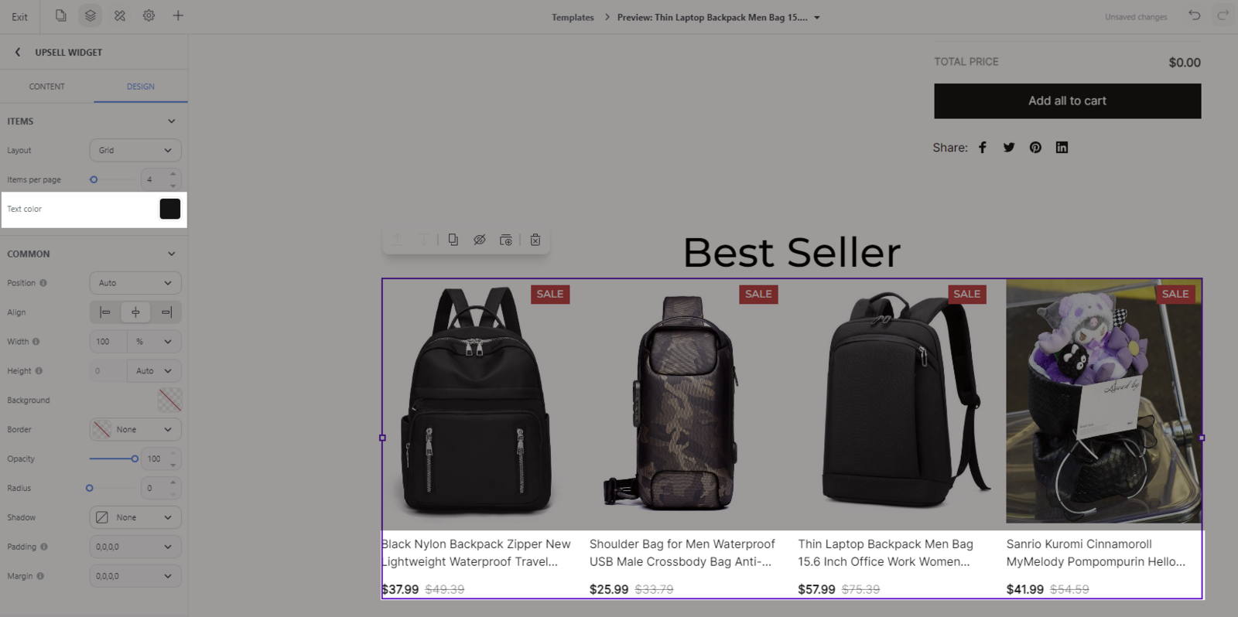
Task: Collapse the ITEMS section
Action: pyautogui.click(x=172, y=121)
